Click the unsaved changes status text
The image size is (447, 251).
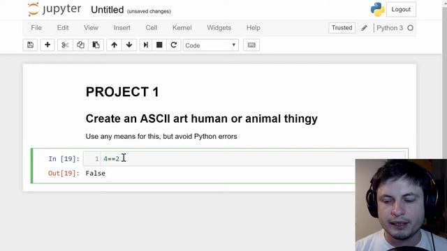(149, 11)
